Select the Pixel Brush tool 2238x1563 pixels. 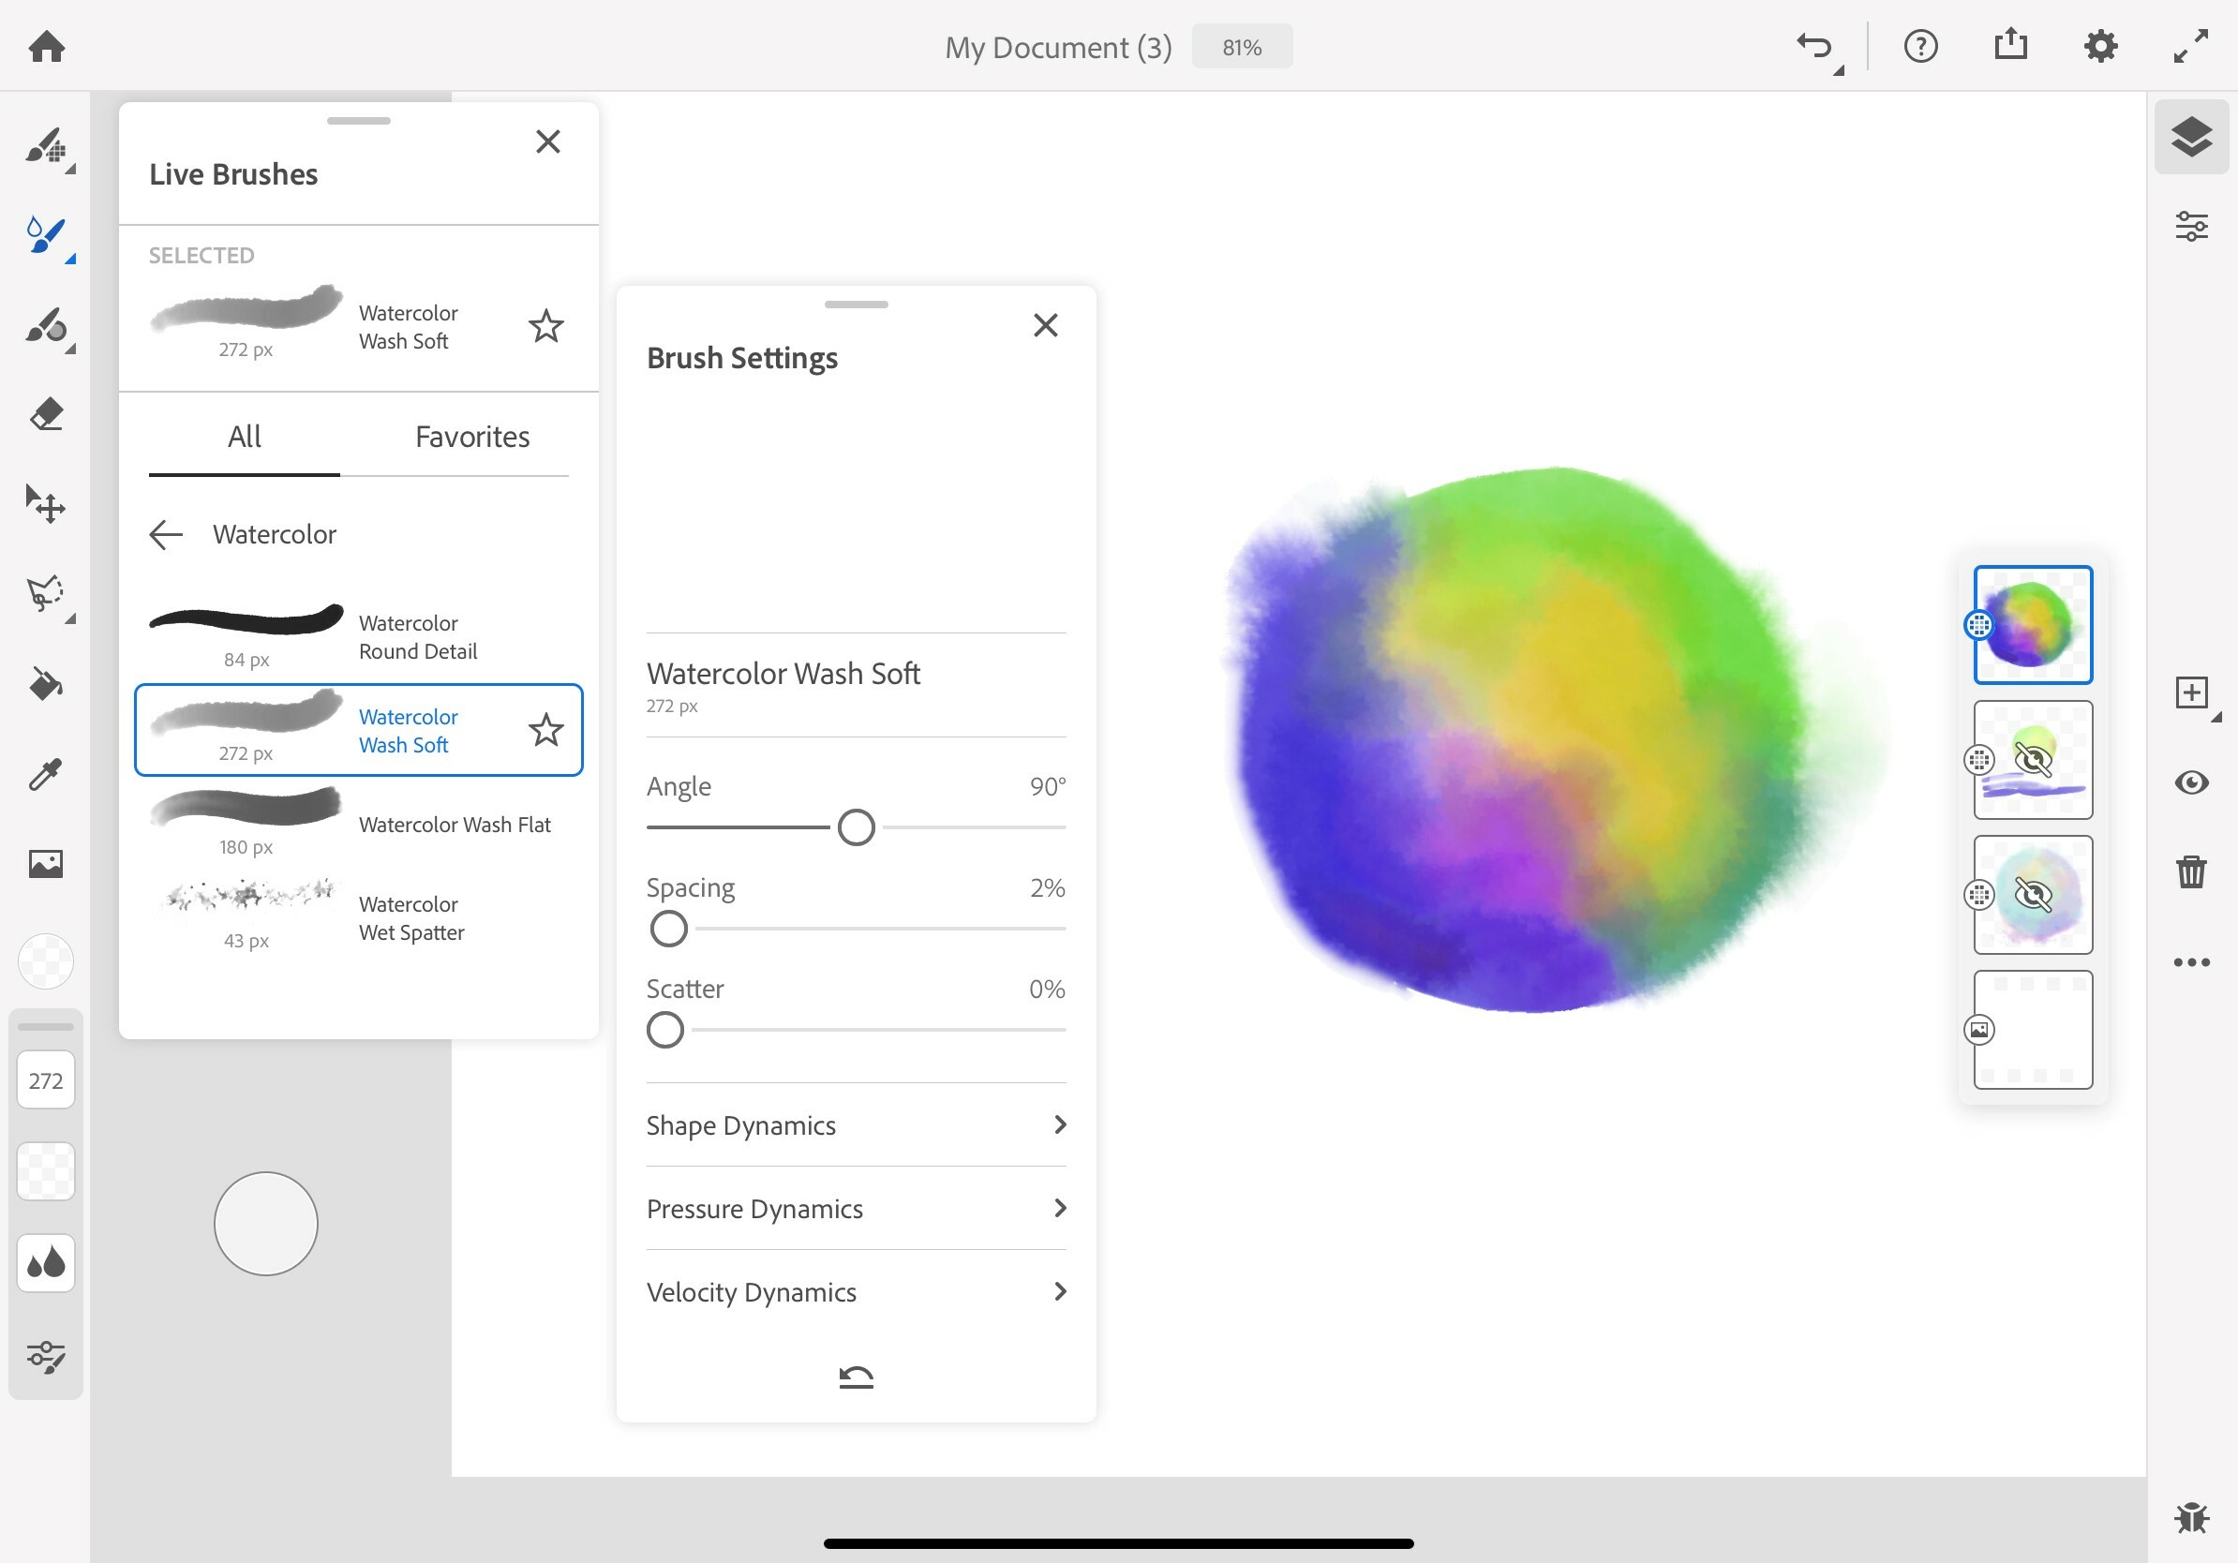coord(45,148)
